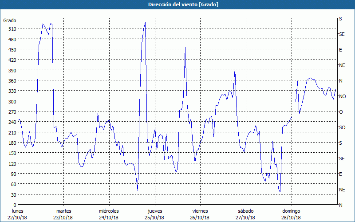Viewport: 355px width, 222px height.
Task: Select the "jueves" day label
Action: (155, 211)
